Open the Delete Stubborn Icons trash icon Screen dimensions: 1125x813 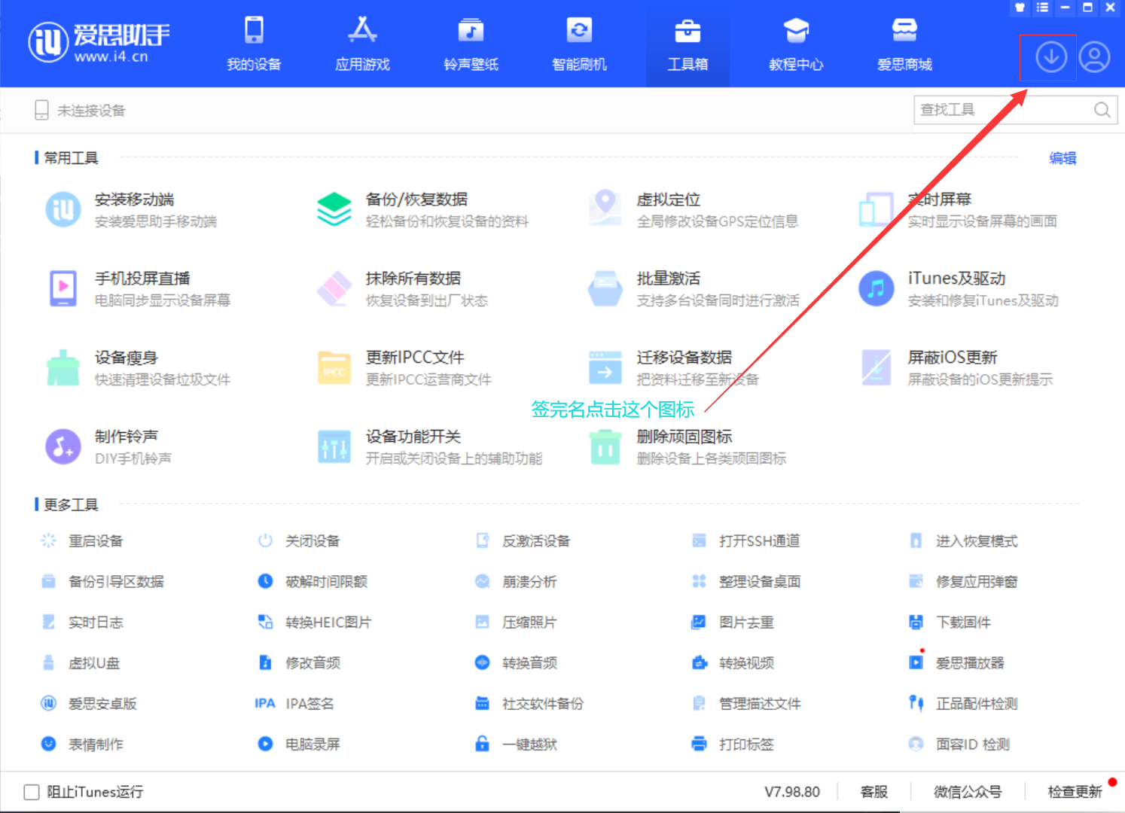coord(605,446)
